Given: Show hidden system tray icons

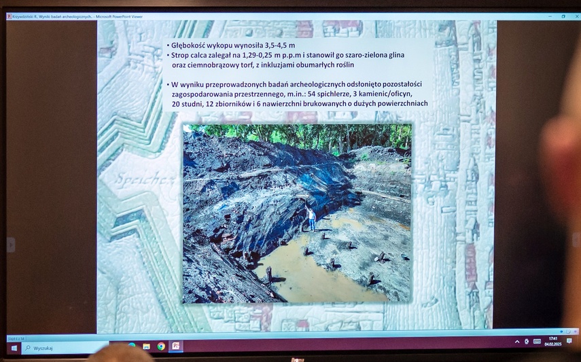Looking at the screenshot, I should (517, 342).
